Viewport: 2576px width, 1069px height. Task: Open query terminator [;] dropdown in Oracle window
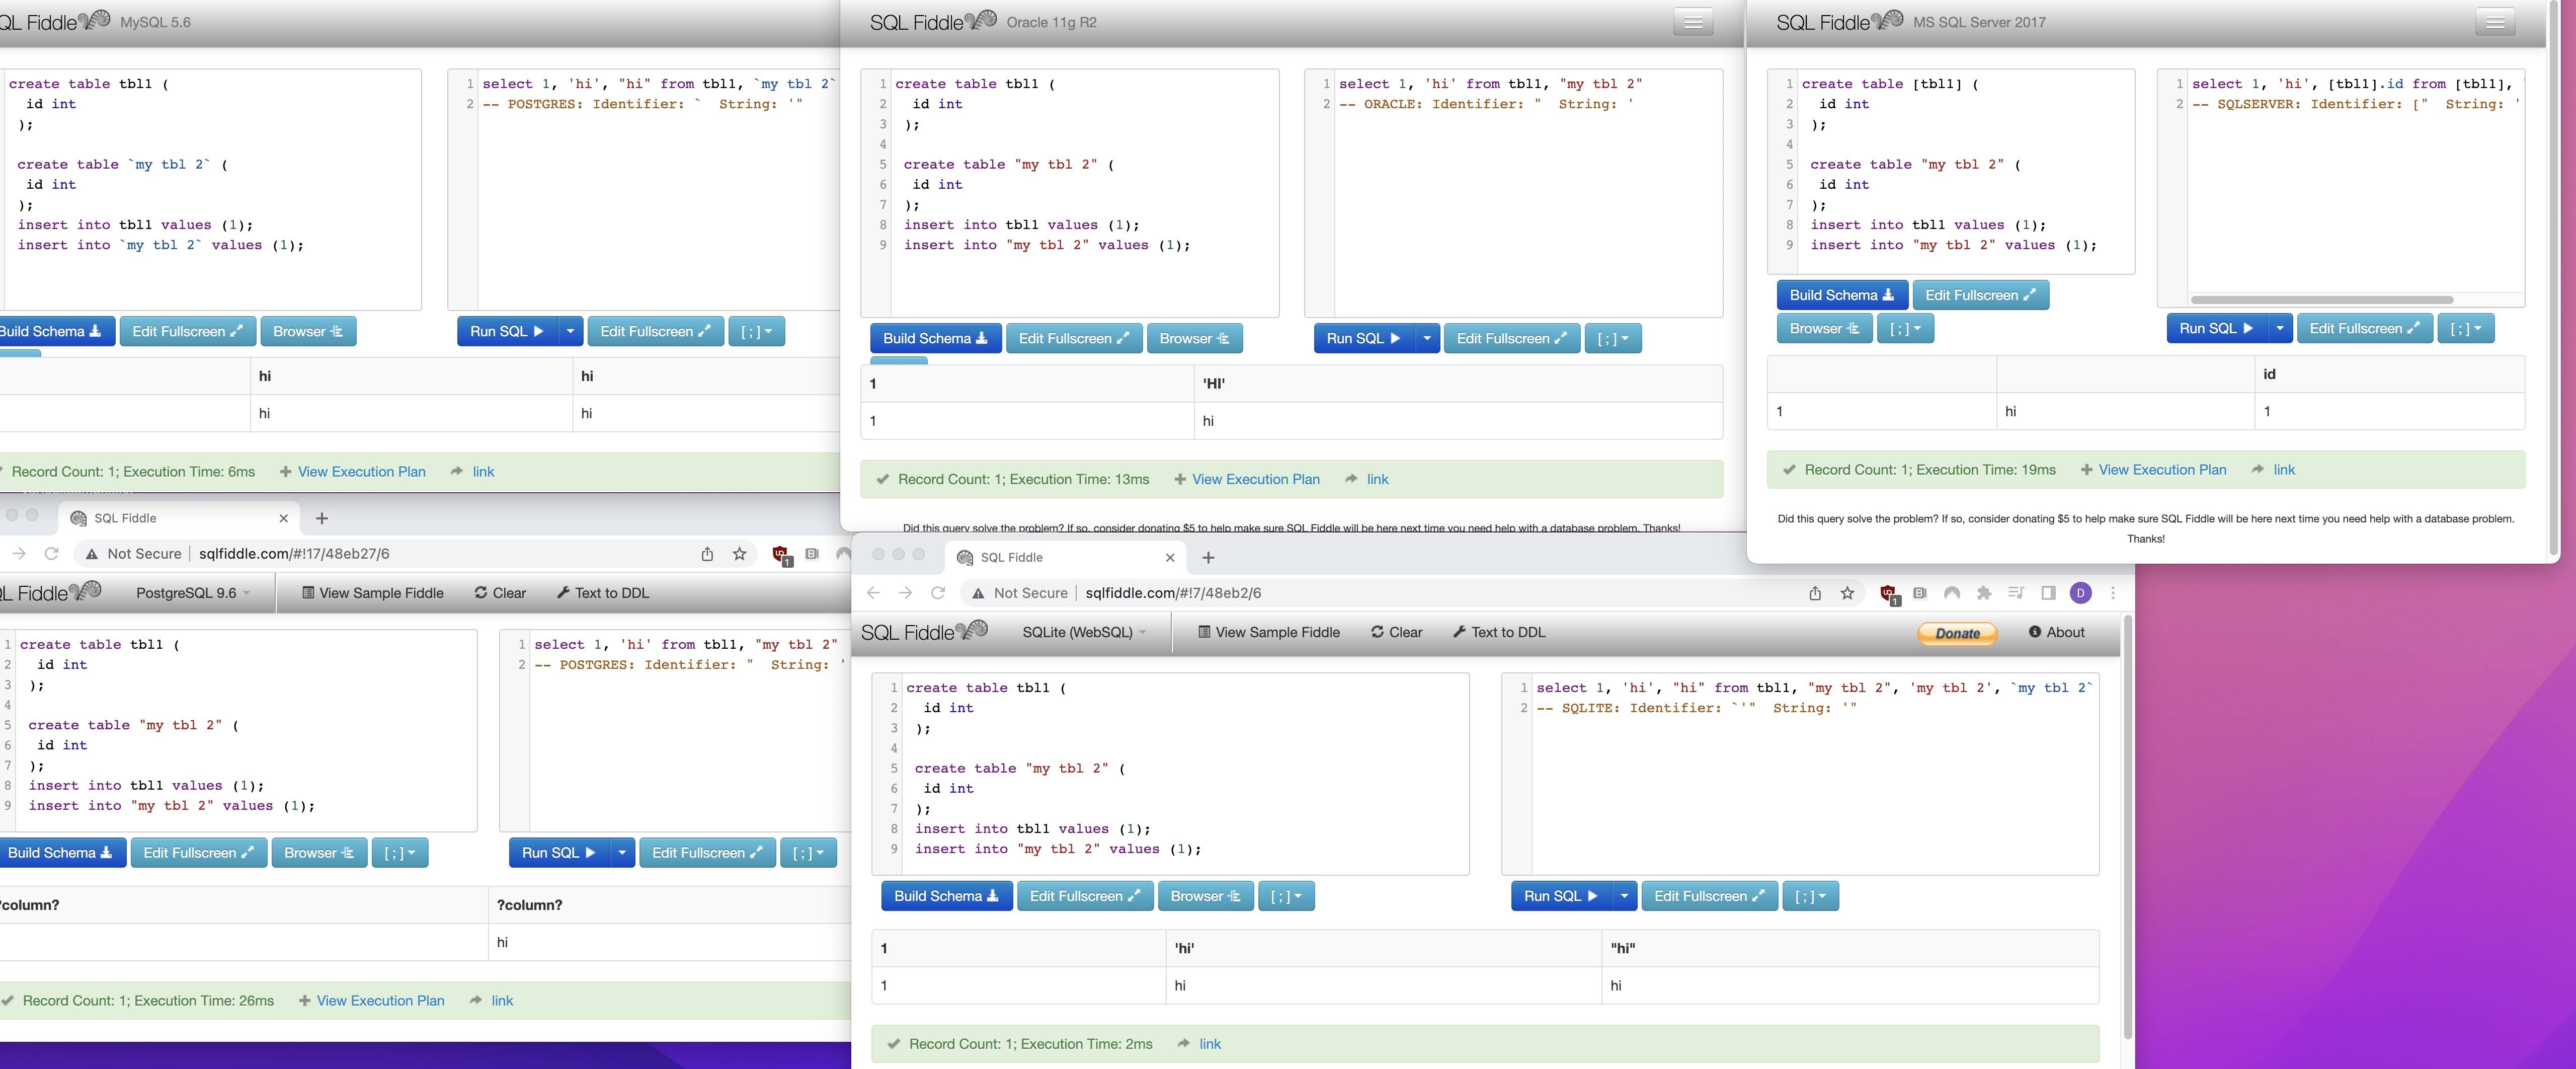[x=1613, y=338]
